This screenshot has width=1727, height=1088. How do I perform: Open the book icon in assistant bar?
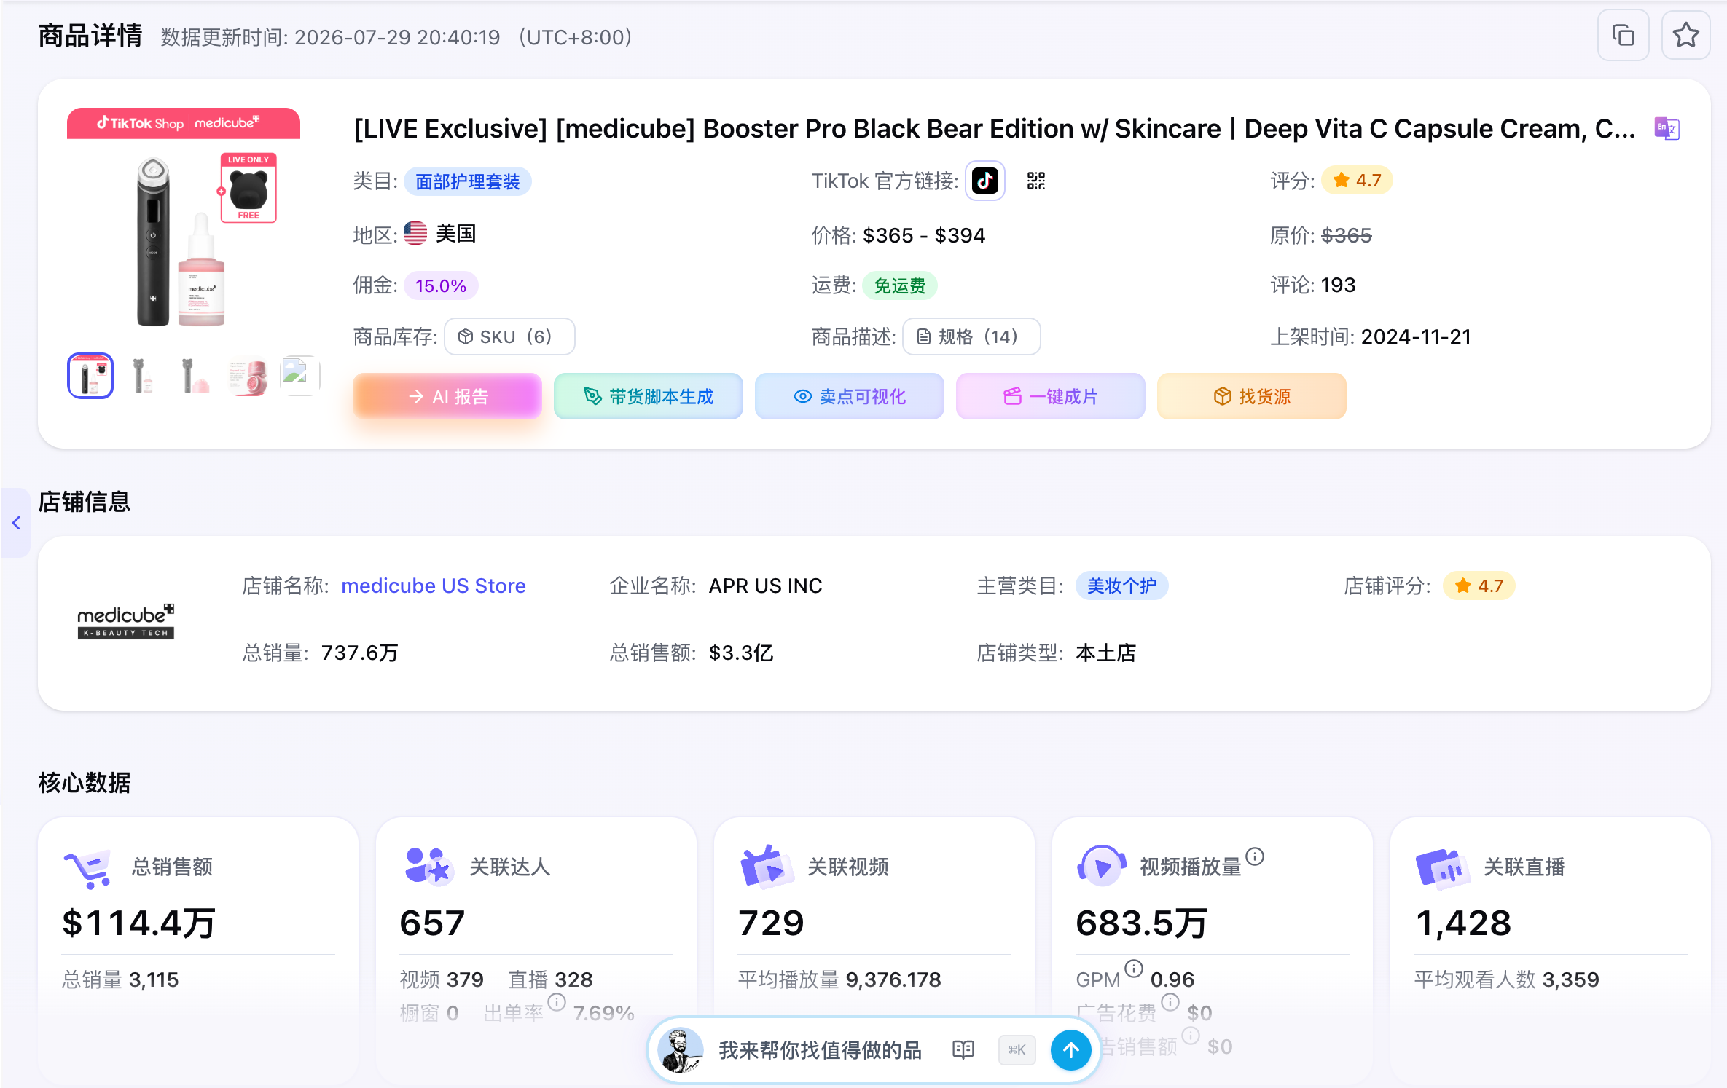click(x=963, y=1049)
